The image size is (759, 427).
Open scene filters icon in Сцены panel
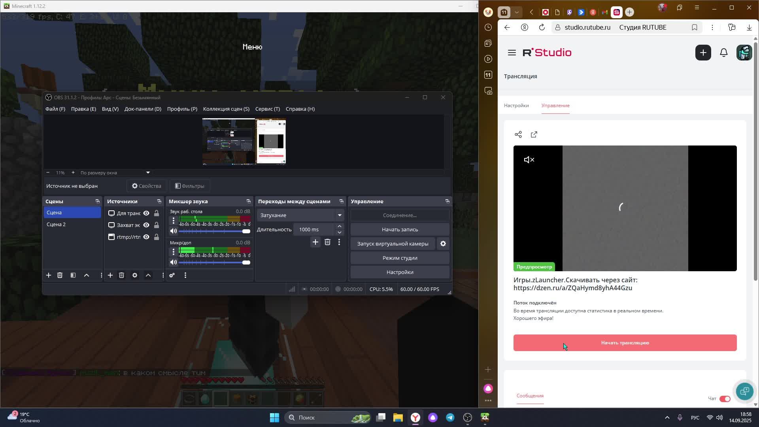tap(73, 276)
